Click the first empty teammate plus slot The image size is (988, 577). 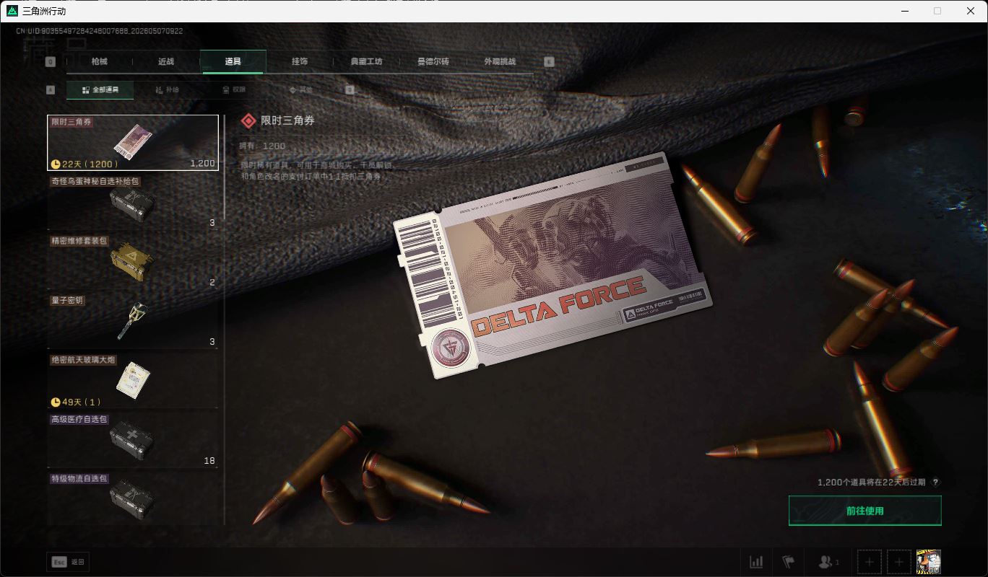click(869, 562)
